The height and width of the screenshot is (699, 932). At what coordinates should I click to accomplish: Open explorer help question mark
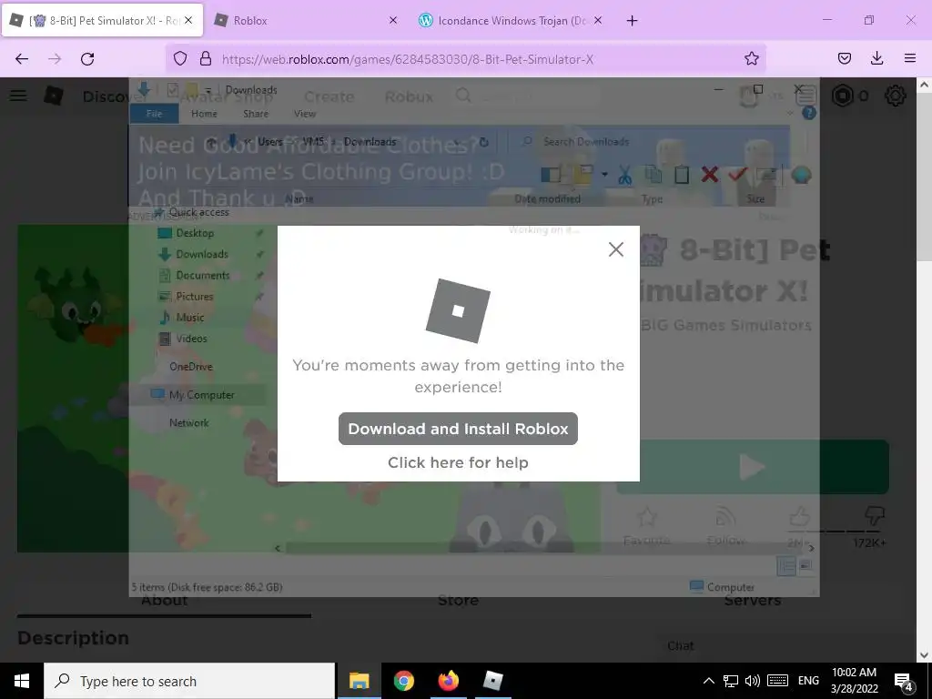pos(809,113)
